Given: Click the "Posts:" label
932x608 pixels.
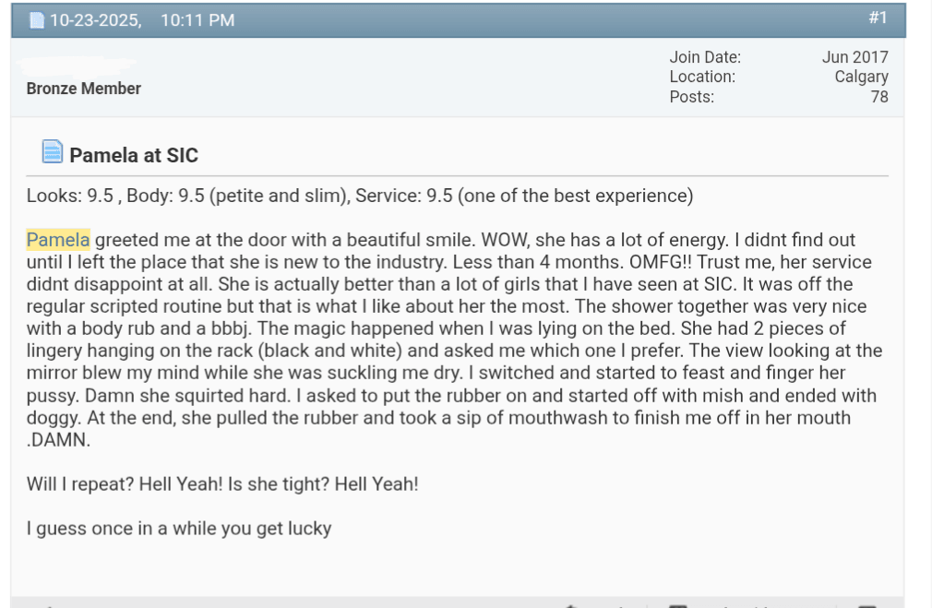Looking at the screenshot, I should pos(691,97).
